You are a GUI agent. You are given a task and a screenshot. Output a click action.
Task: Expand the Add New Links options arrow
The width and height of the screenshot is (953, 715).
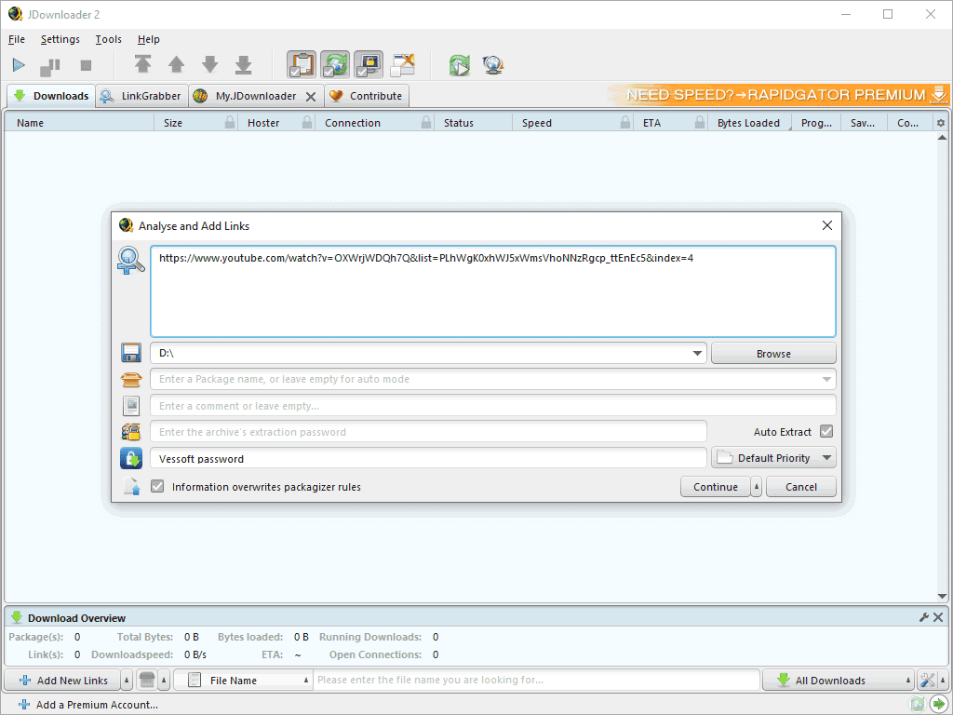(x=127, y=681)
